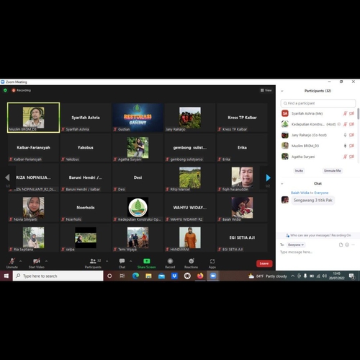
Task: Open the Participants icon in toolbar
Action: click(93, 261)
